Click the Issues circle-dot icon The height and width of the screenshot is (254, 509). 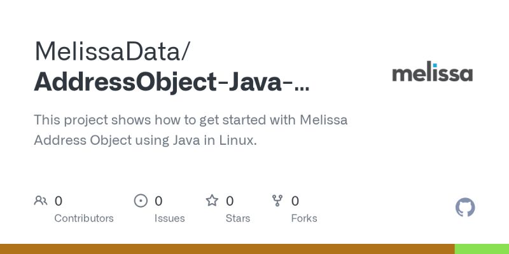point(141,201)
